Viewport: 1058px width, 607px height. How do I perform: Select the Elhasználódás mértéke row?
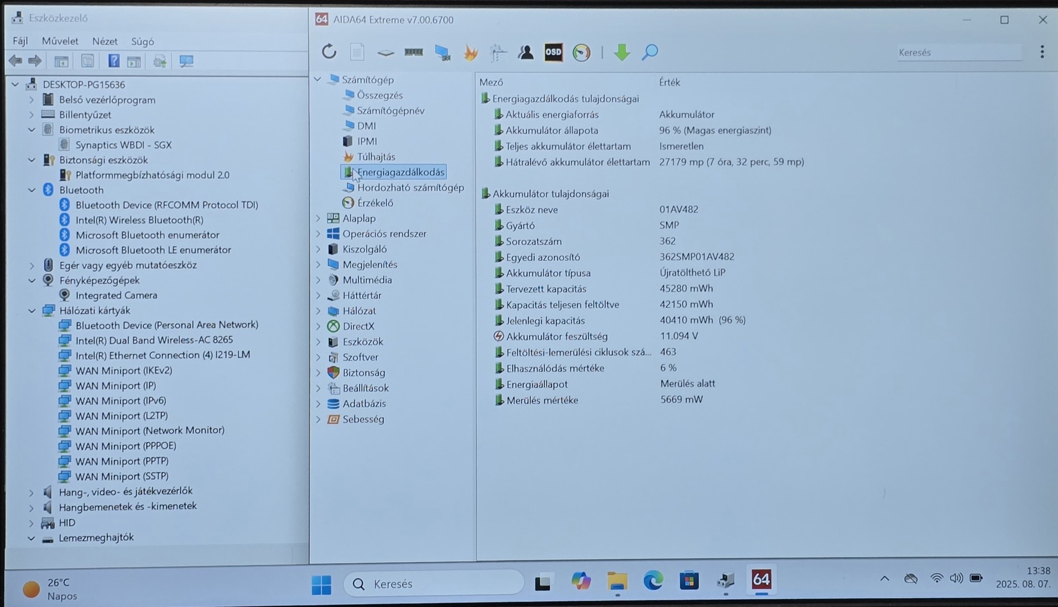pos(586,369)
